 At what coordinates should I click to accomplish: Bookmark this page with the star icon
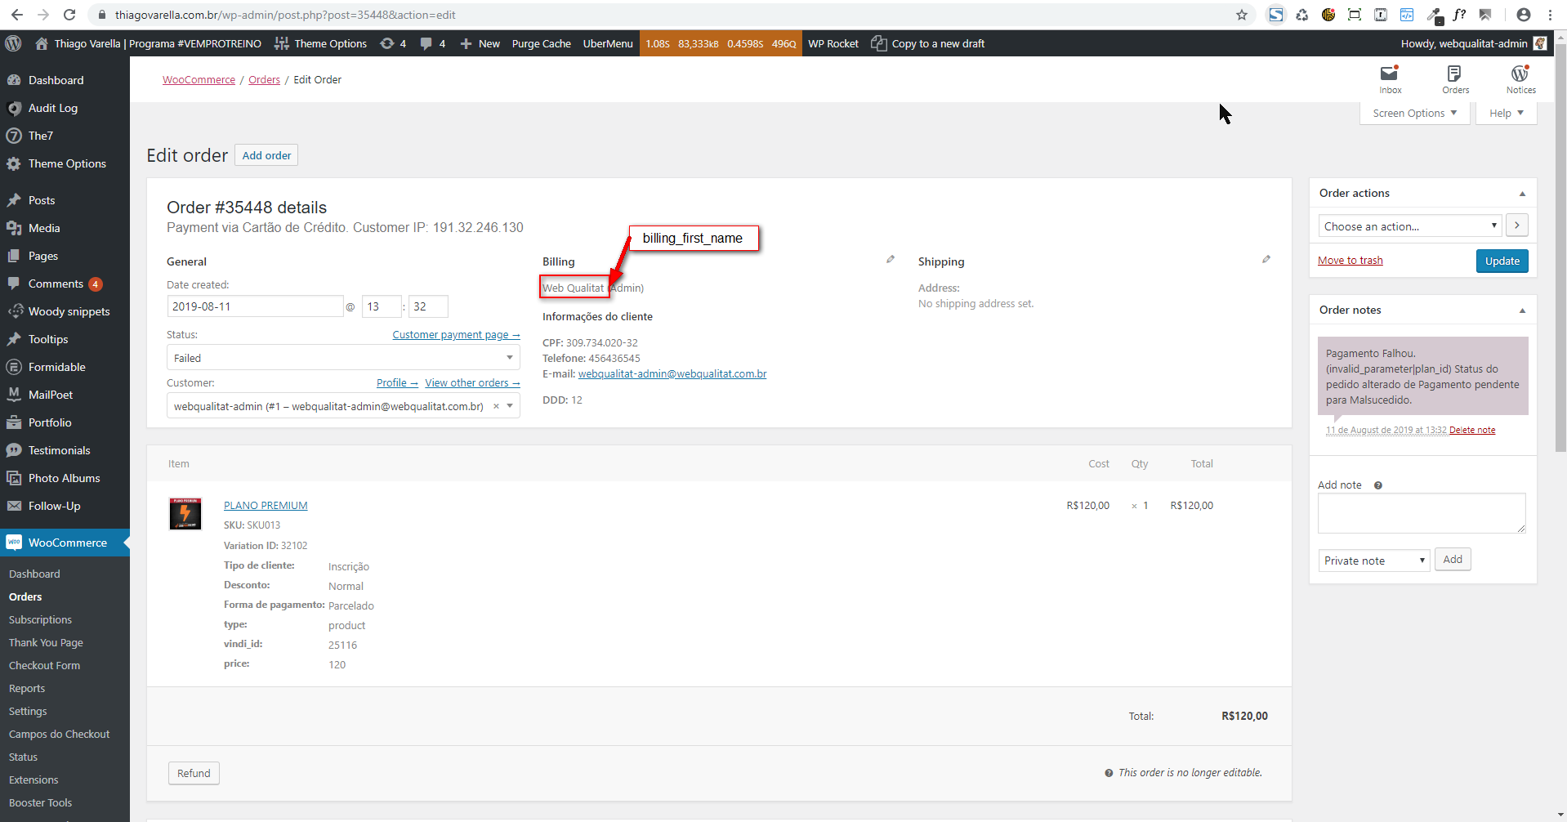(1242, 15)
